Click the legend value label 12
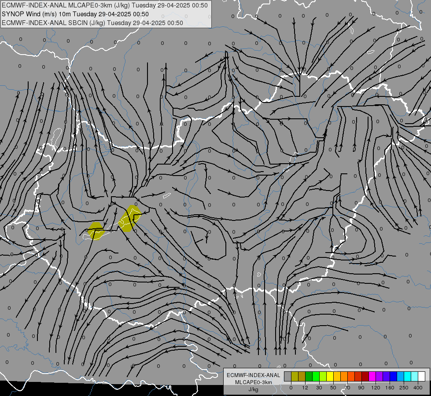431x396 pixels. (x=305, y=388)
